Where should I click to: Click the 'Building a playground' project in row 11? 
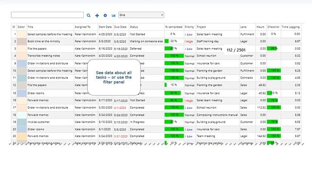pyautogui.click(x=211, y=78)
